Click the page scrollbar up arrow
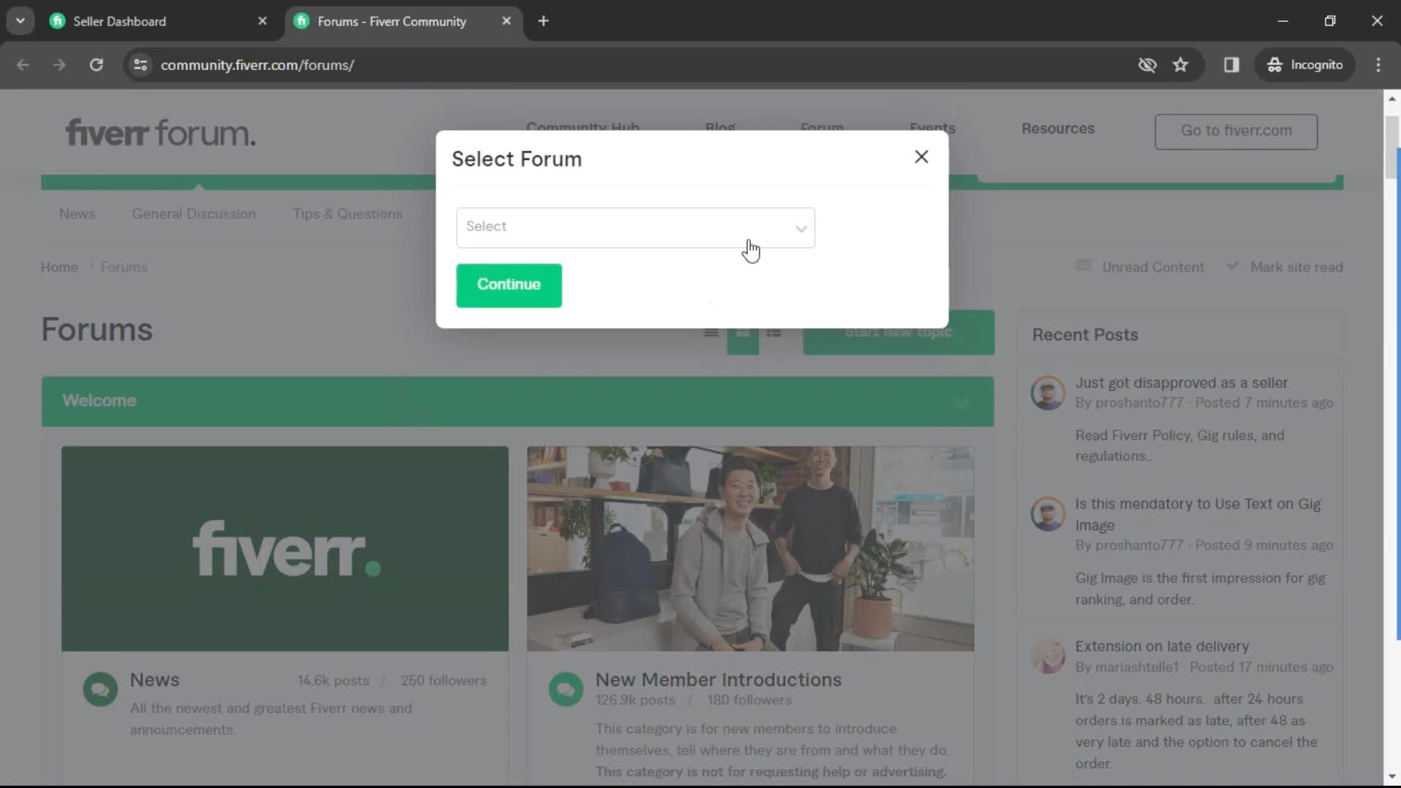The image size is (1401, 788). [x=1392, y=98]
